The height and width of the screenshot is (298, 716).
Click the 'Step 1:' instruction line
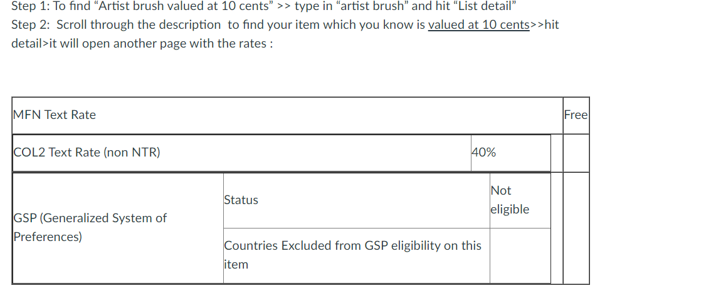click(263, 6)
